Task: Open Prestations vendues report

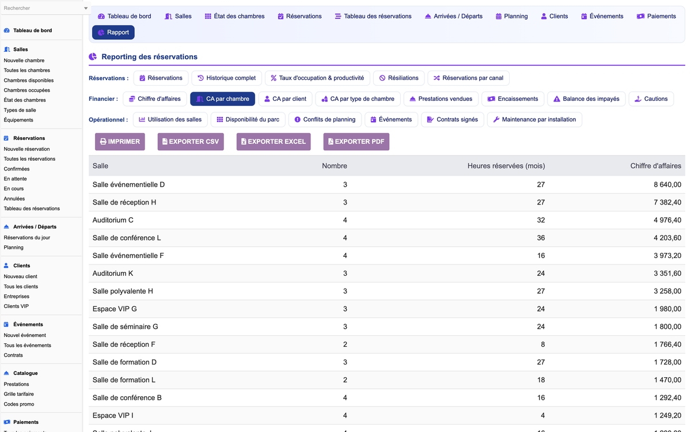Action: coord(441,98)
